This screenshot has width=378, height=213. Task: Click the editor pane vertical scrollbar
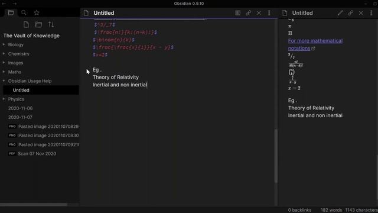276,156
